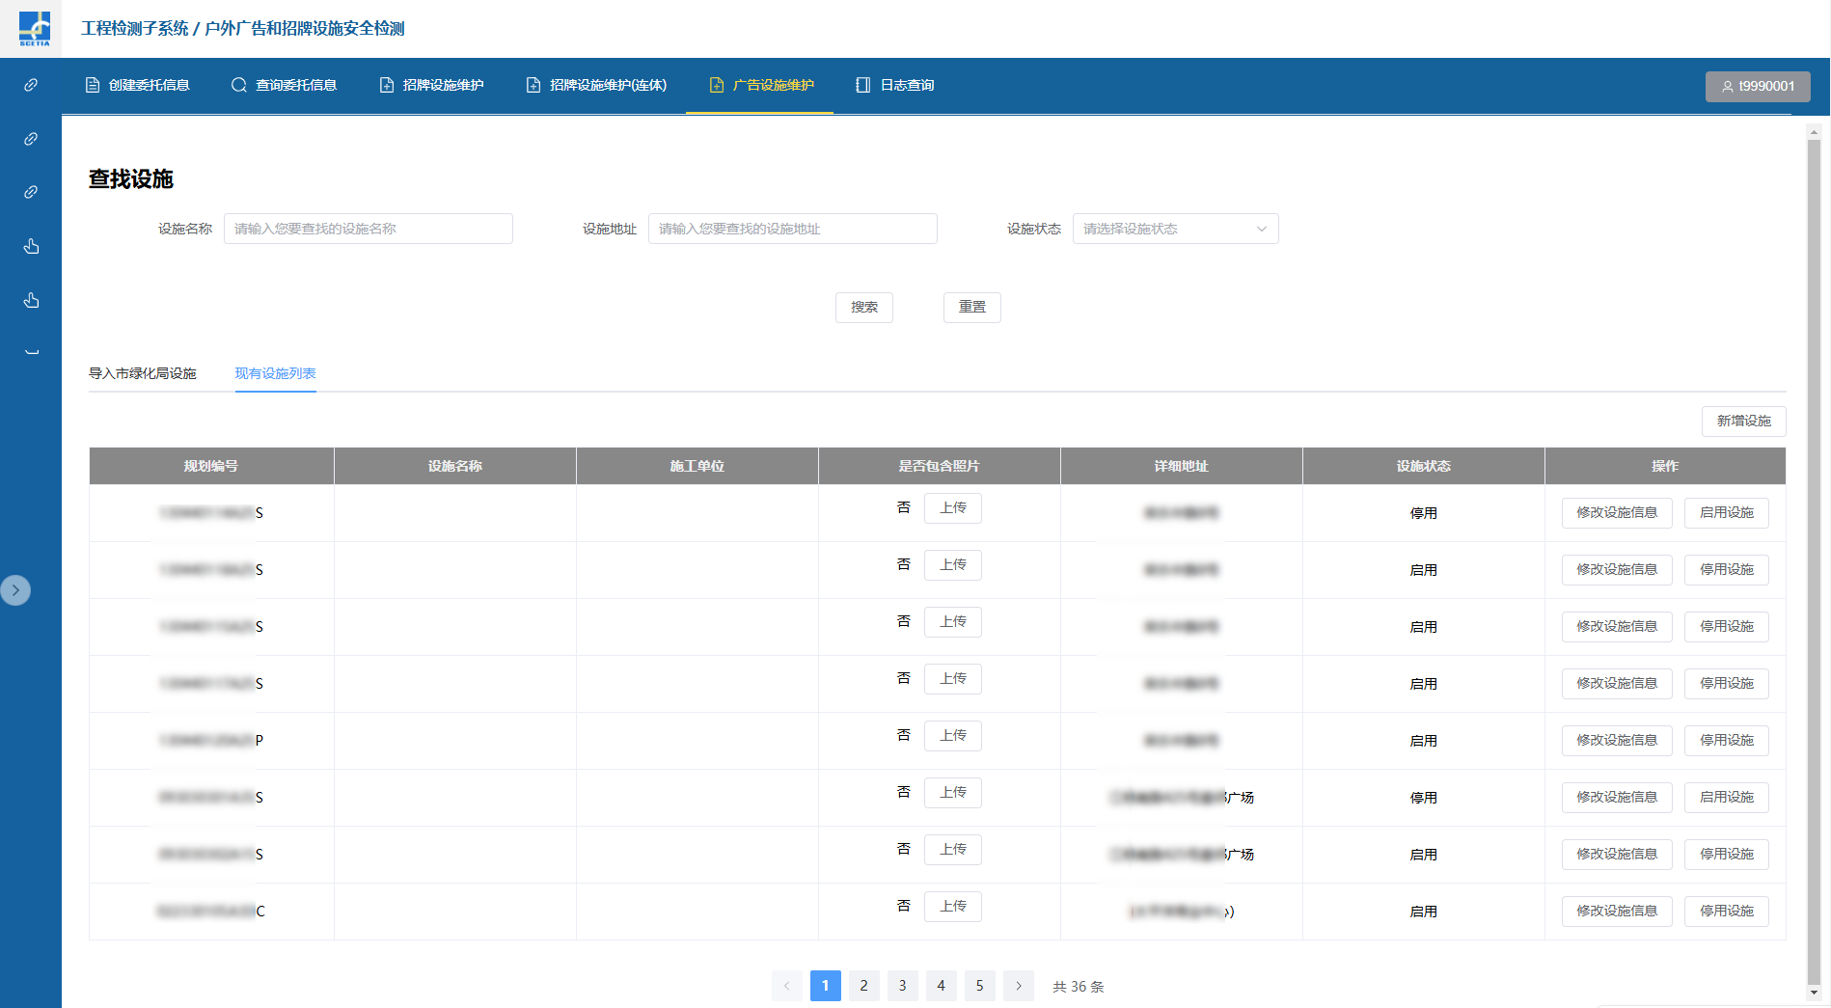Enable the facility in the first table row

[x=1726, y=513]
